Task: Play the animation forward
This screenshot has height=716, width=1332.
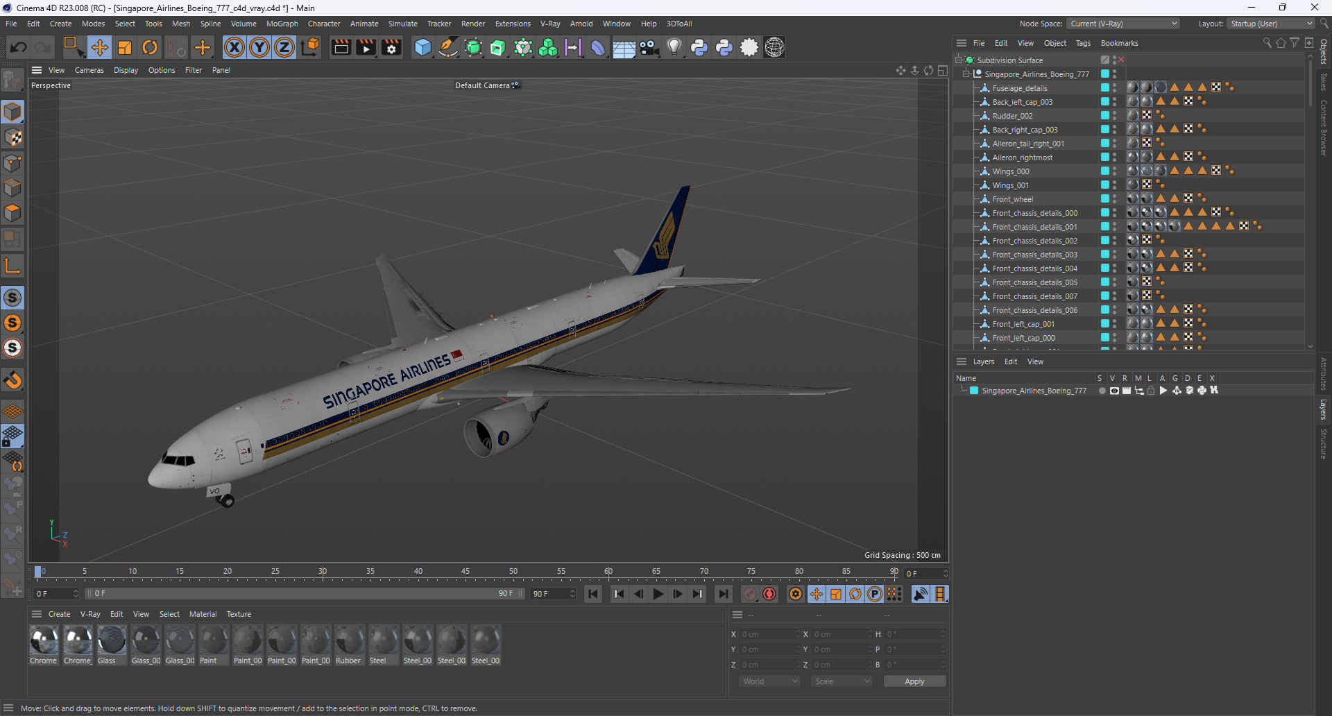Action: 658,594
